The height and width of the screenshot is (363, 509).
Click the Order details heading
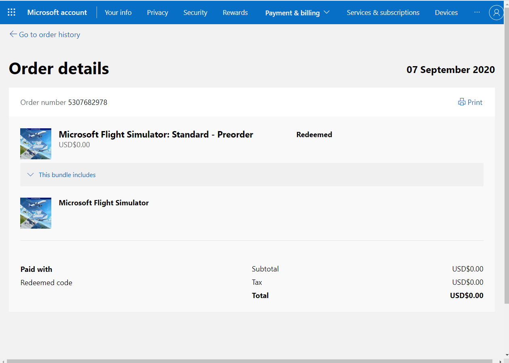coord(59,69)
